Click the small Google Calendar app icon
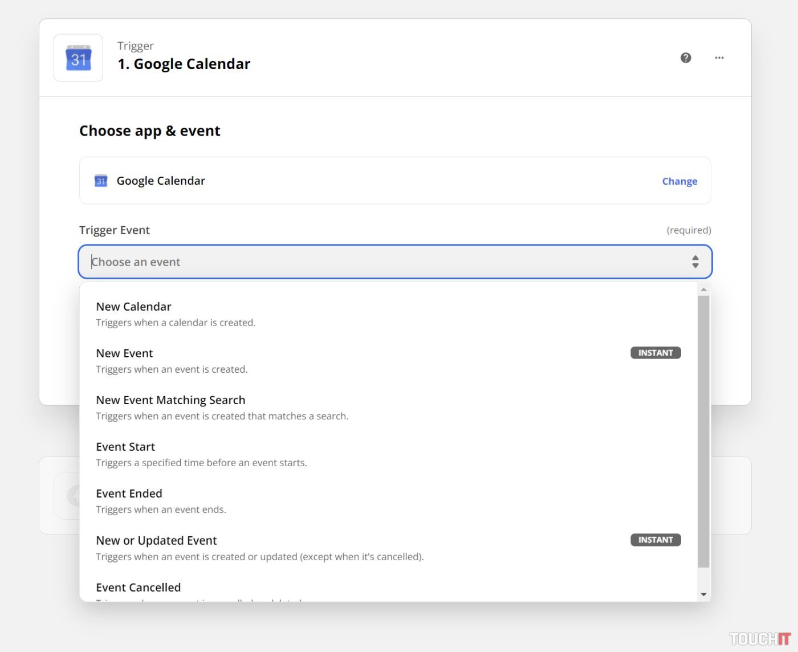 tap(101, 181)
